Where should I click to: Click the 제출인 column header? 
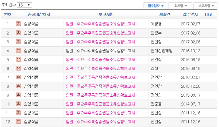pos(165,15)
